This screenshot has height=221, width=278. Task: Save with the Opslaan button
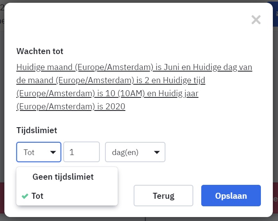(x=231, y=196)
